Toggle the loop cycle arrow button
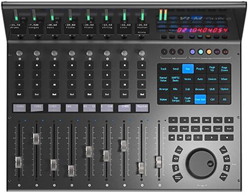Image resolution: width=248 pixels, height=193 pixels. point(188,137)
